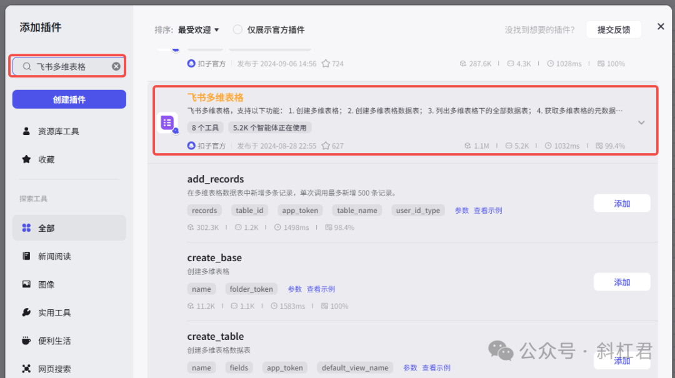The width and height of the screenshot is (675, 378).
Task: Enable 仅展示官方插件 radio option
Action: 237,30
